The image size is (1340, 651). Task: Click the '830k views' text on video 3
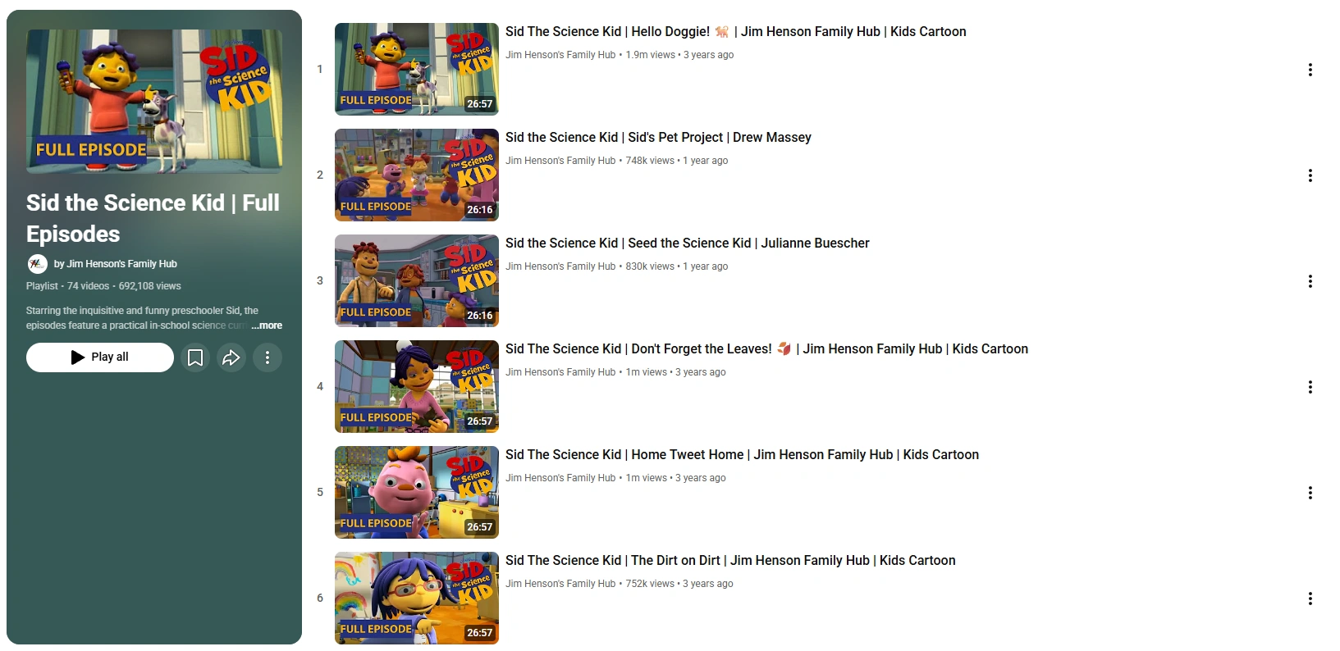[650, 266]
